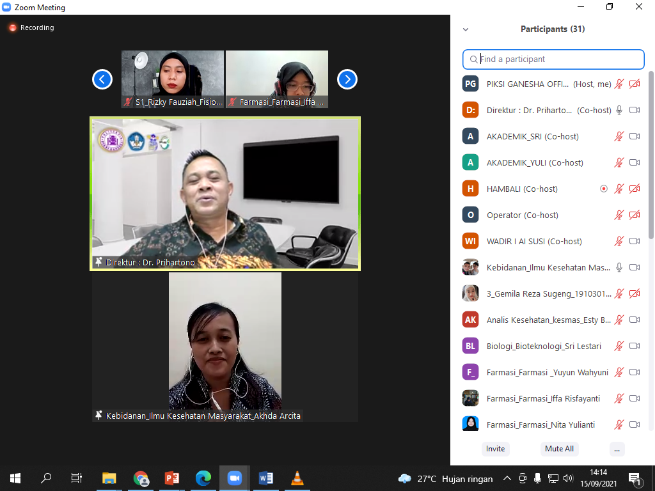
Task: Click the search magnifier in the participant search box
Action: [x=473, y=59]
